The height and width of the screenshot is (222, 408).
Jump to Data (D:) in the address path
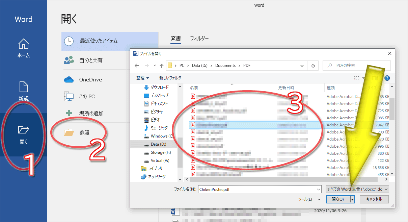click(x=199, y=66)
